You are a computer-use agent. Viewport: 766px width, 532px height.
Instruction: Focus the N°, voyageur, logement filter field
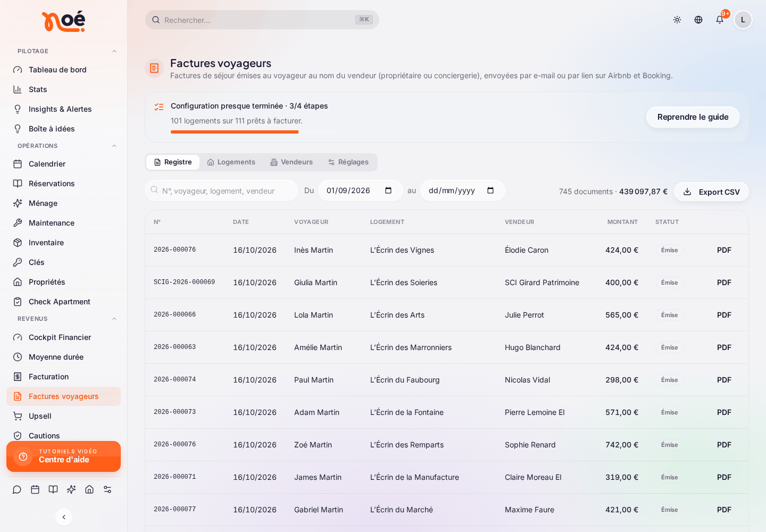click(x=221, y=190)
